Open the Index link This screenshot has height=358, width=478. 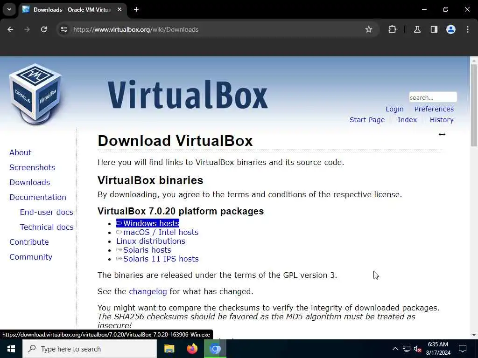click(x=407, y=120)
